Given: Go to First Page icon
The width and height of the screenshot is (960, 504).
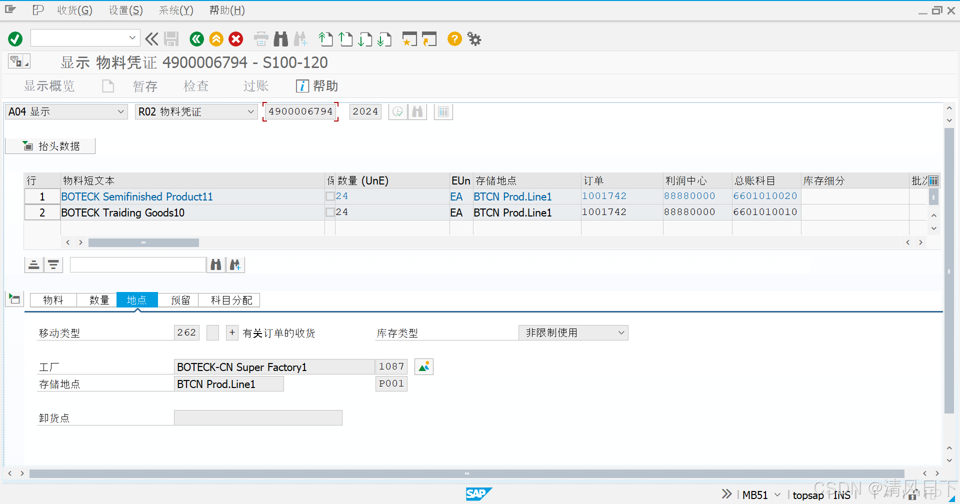Looking at the screenshot, I should [x=325, y=38].
